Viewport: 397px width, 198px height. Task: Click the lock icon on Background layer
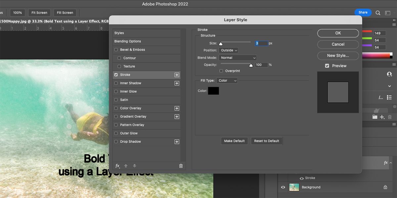pyautogui.click(x=385, y=187)
